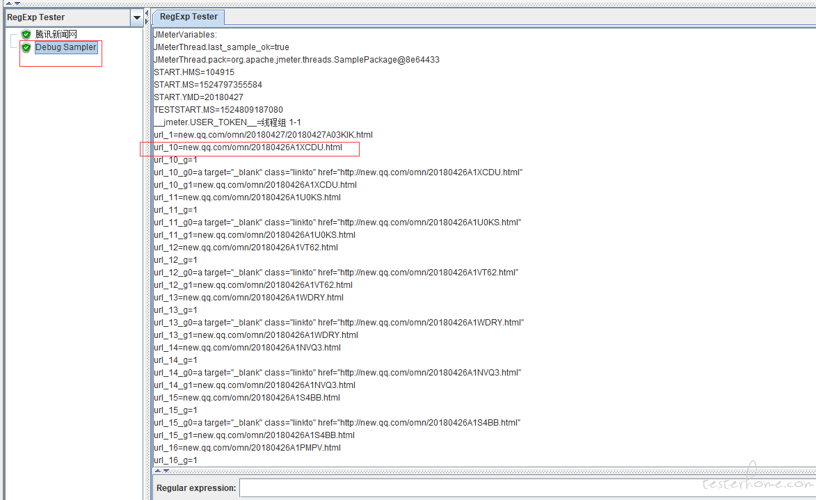Click the split-pane arrows above RegExp Tester dropdown
The image size is (816, 500).
(x=13, y=3)
